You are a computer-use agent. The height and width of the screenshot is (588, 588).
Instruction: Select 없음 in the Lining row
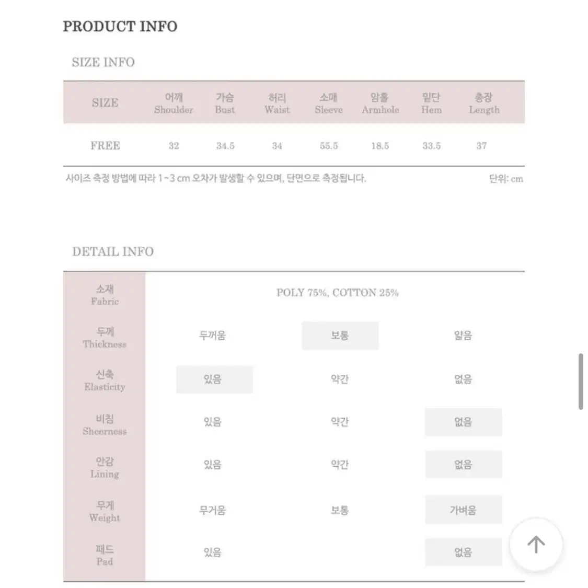tap(464, 465)
